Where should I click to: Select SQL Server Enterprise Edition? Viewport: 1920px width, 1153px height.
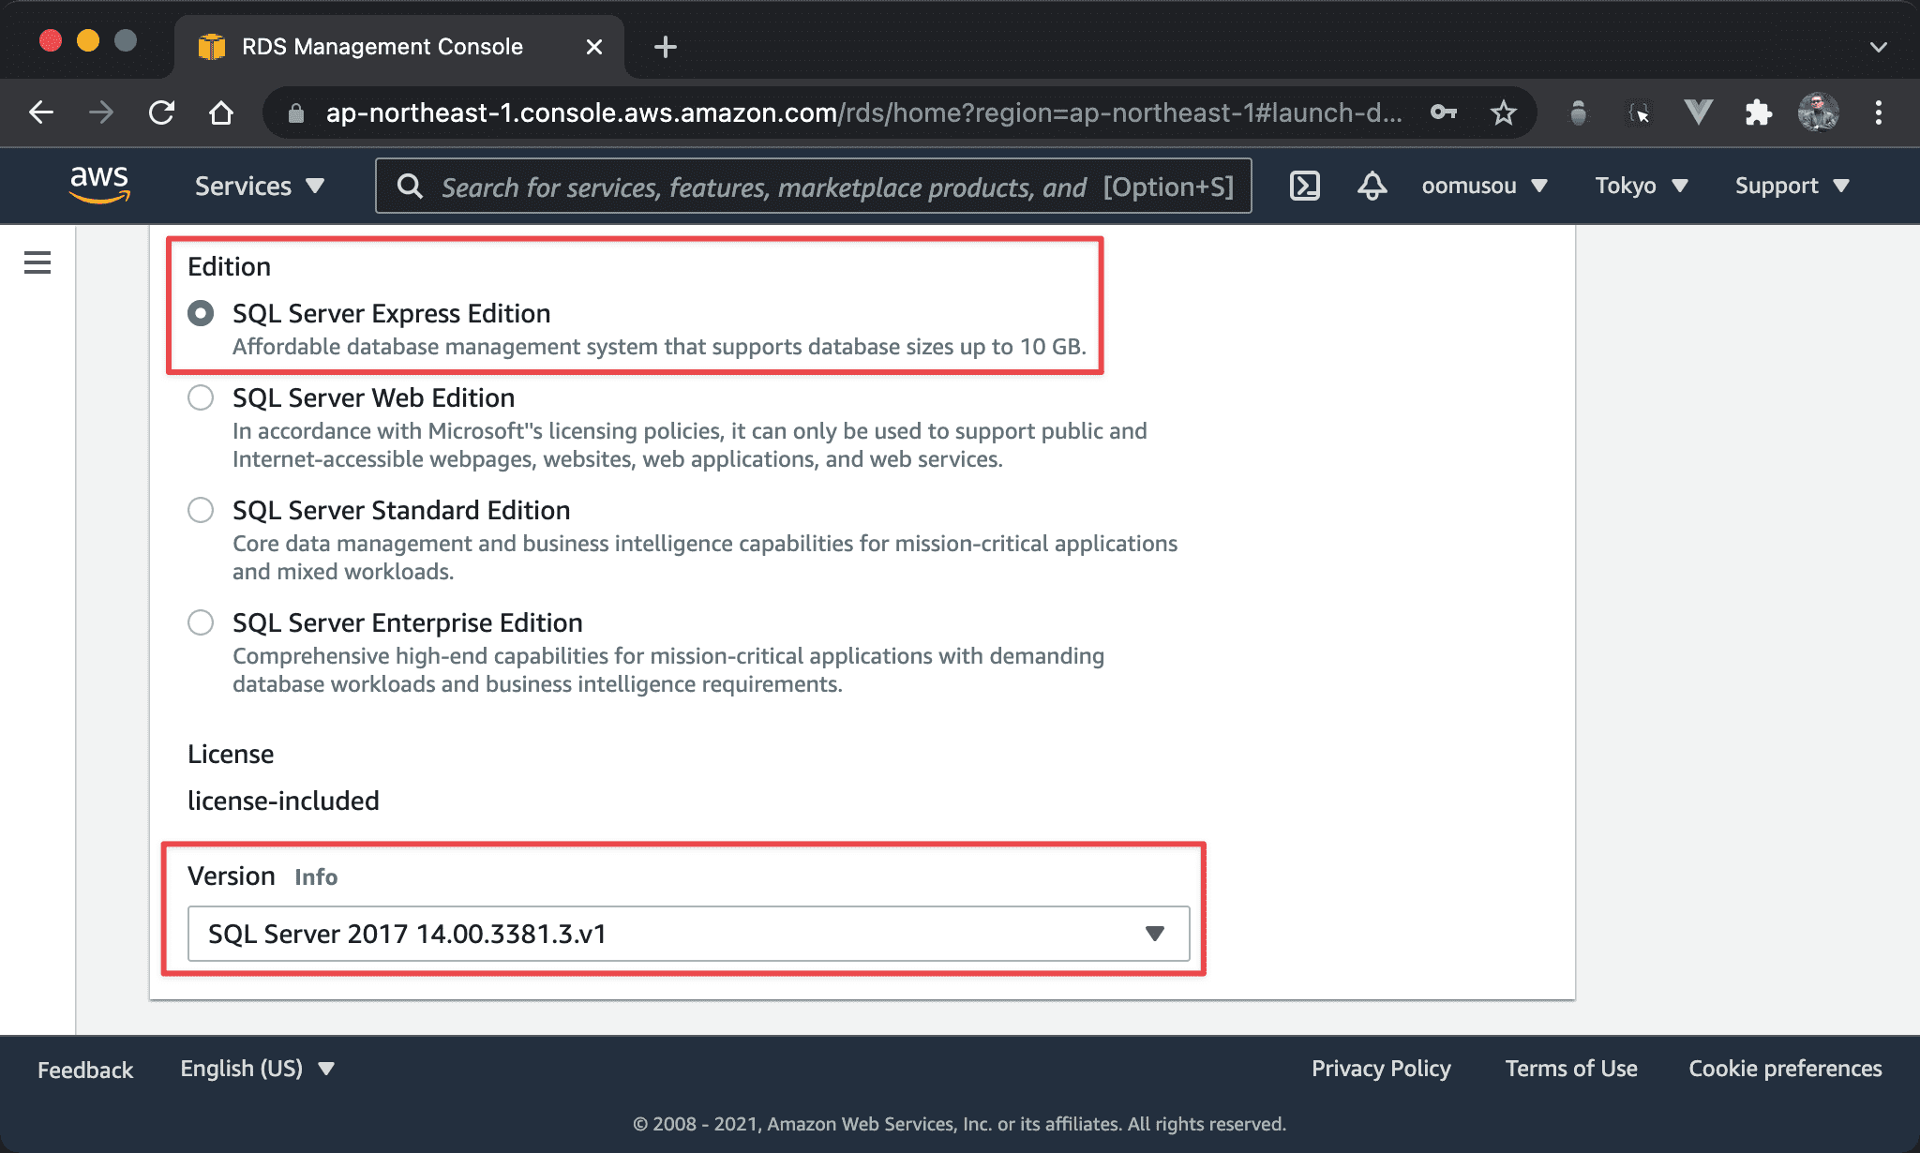[x=201, y=622]
